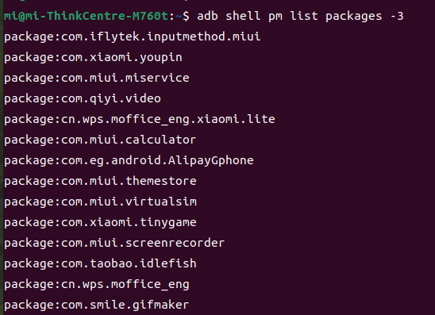435x315 pixels.
Task: Click the word packages in the command
Action: tap(354, 16)
